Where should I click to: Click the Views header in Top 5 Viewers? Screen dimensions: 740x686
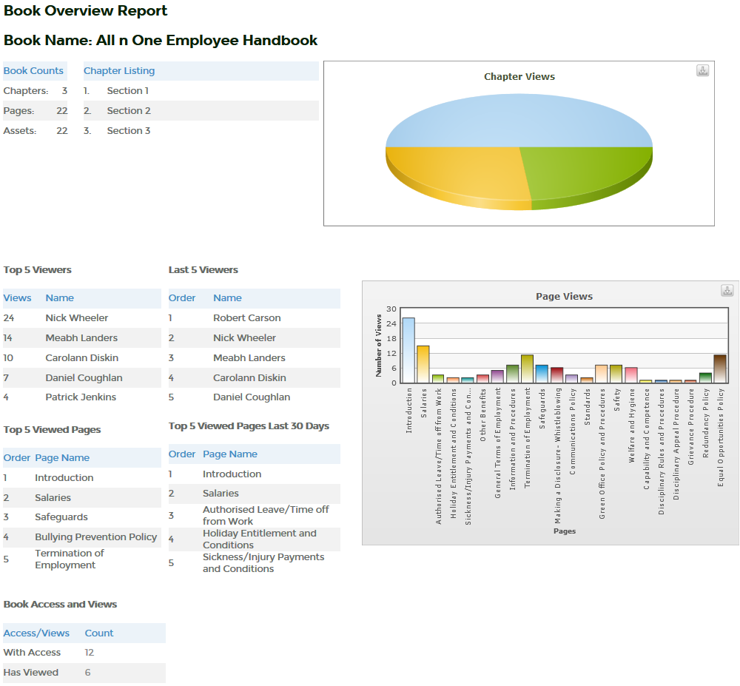[18, 298]
